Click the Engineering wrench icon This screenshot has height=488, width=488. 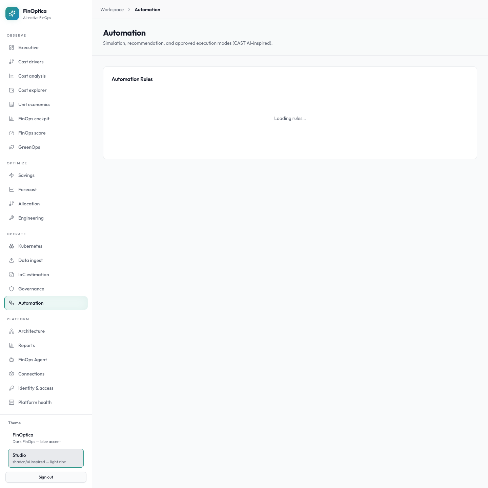click(x=12, y=218)
